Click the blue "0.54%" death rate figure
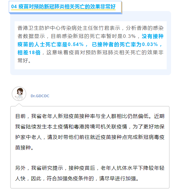 tap(76, 45)
